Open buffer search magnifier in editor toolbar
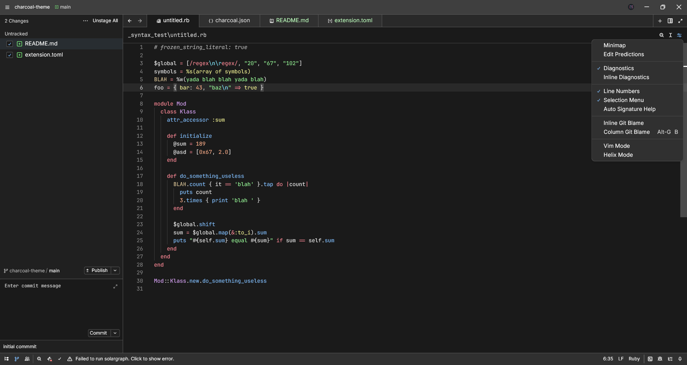Screen dimensions: 687x365 (662, 35)
